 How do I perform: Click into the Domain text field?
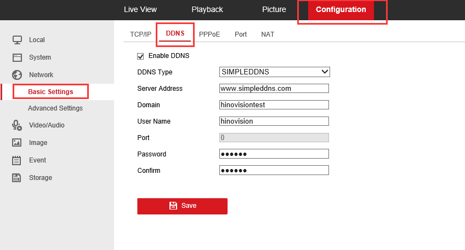[274, 104]
